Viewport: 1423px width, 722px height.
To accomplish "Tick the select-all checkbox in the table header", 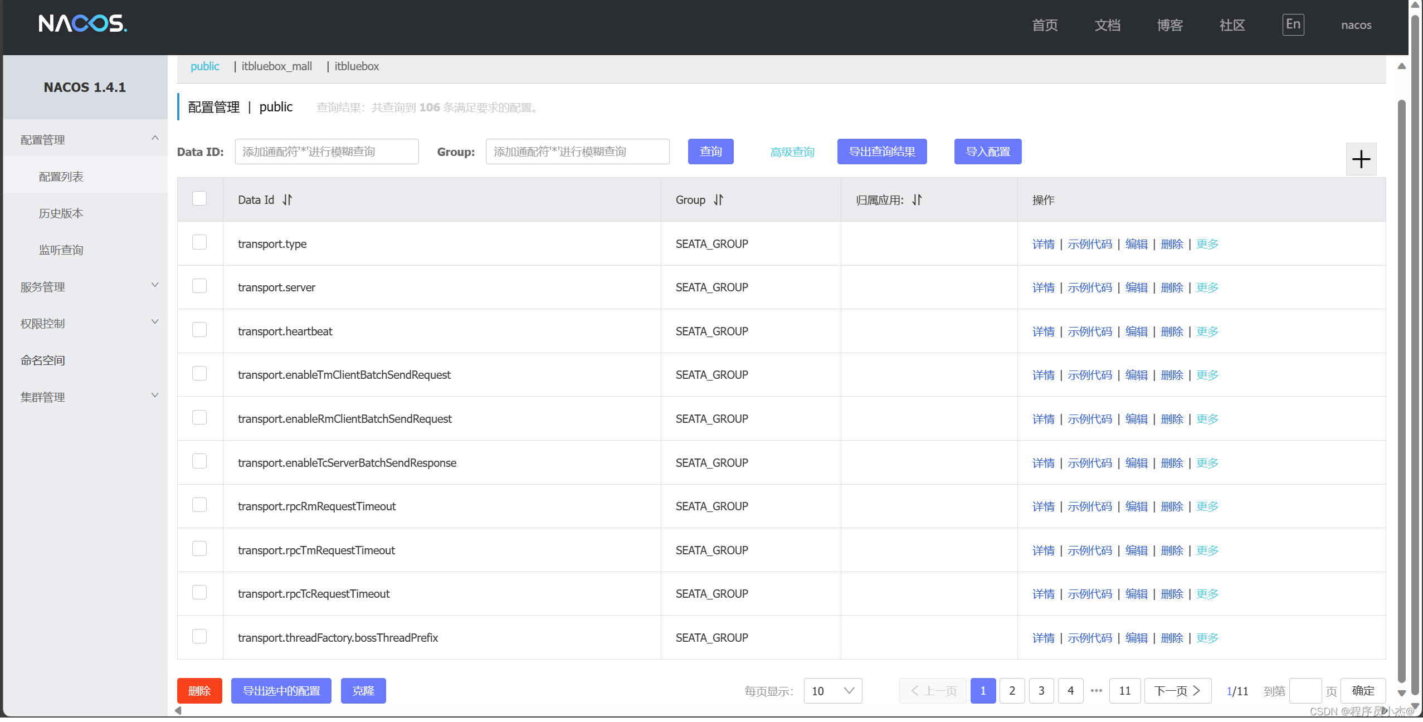I will pyautogui.click(x=199, y=199).
